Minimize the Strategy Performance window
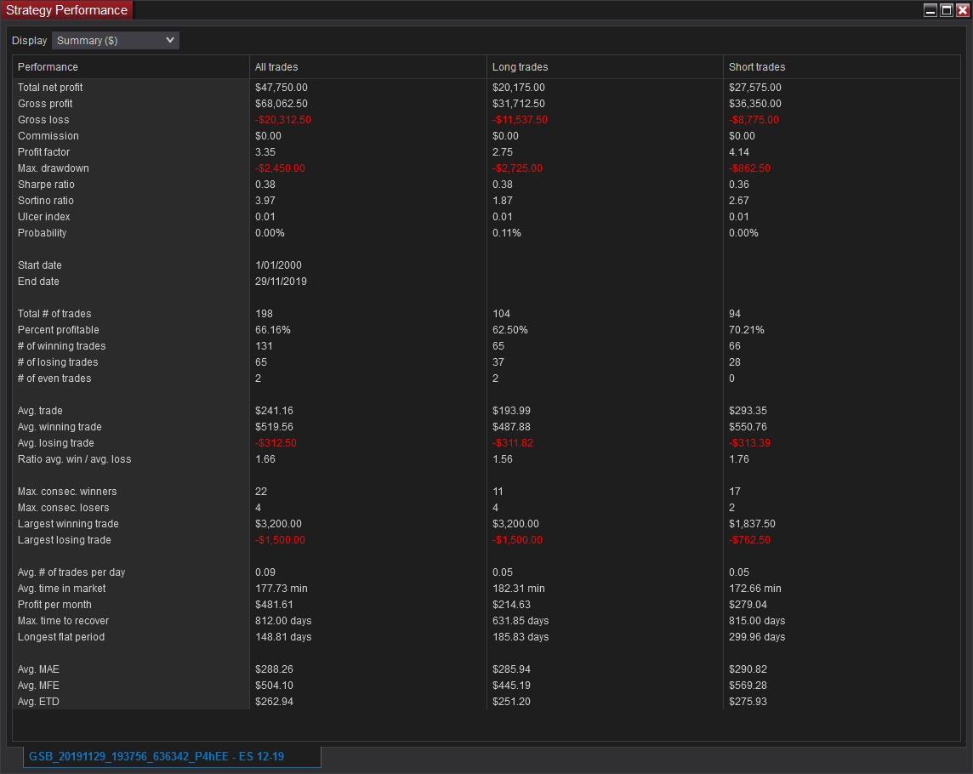The image size is (973, 774). click(x=930, y=10)
